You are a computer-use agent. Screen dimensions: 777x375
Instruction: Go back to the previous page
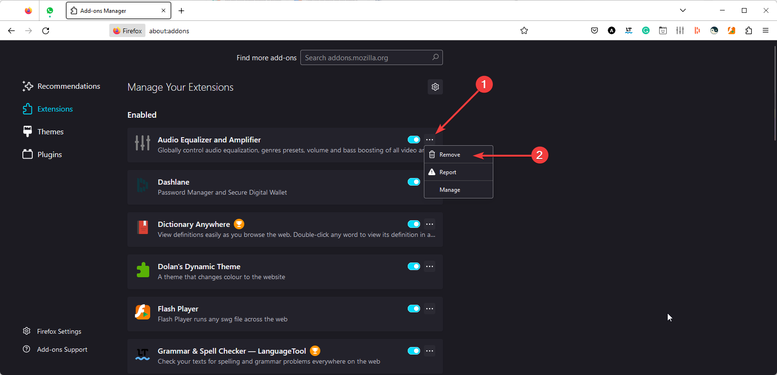click(x=11, y=30)
